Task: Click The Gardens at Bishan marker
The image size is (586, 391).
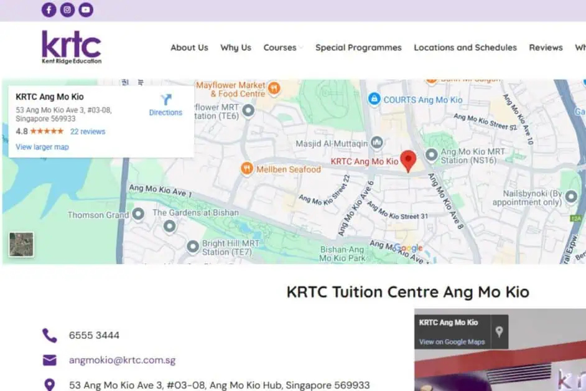Action: pyautogui.click(x=169, y=226)
